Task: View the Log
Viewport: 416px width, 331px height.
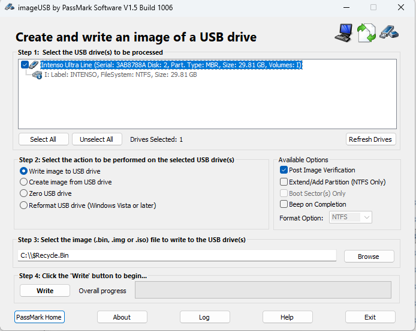Action: 204,317
